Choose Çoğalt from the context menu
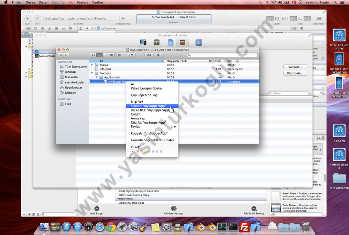The height and width of the screenshot is (235, 349). point(152,114)
